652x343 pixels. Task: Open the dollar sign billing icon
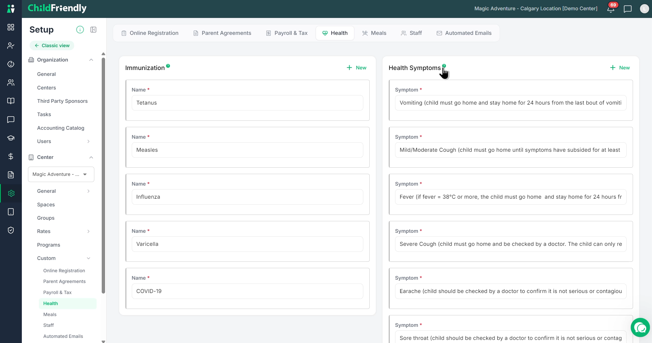[x=11, y=156]
